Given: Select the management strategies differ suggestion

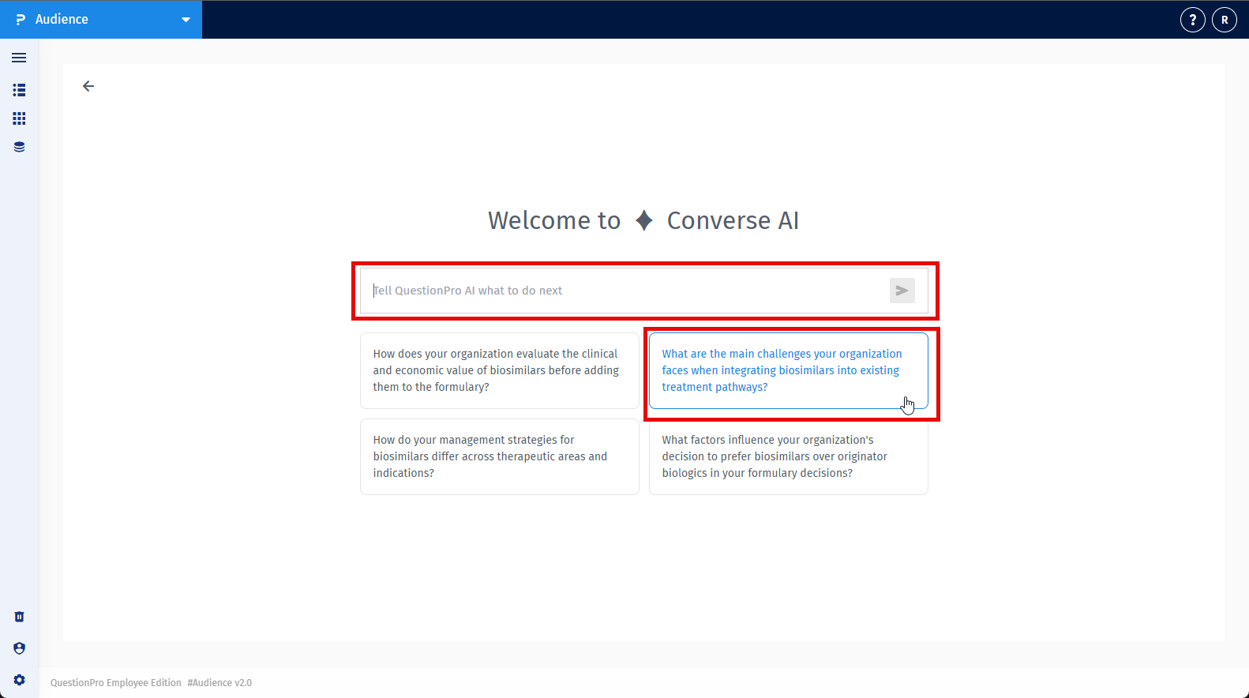Looking at the screenshot, I should click(x=500, y=456).
